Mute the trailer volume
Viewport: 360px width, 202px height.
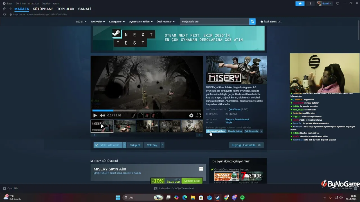click(102, 115)
